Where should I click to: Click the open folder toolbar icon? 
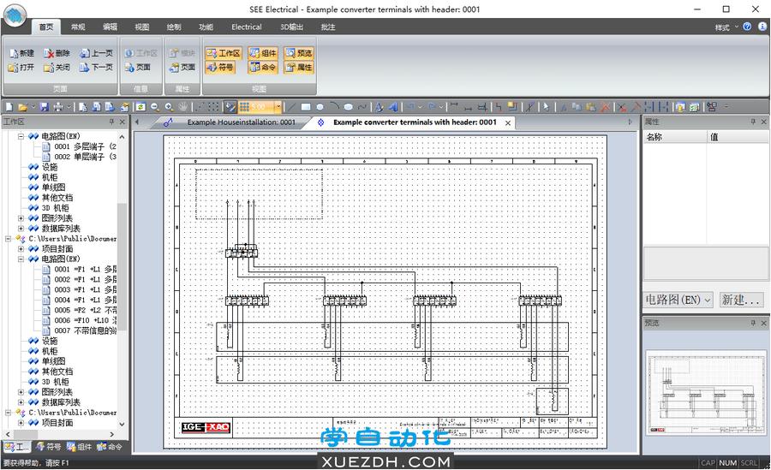[22, 107]
